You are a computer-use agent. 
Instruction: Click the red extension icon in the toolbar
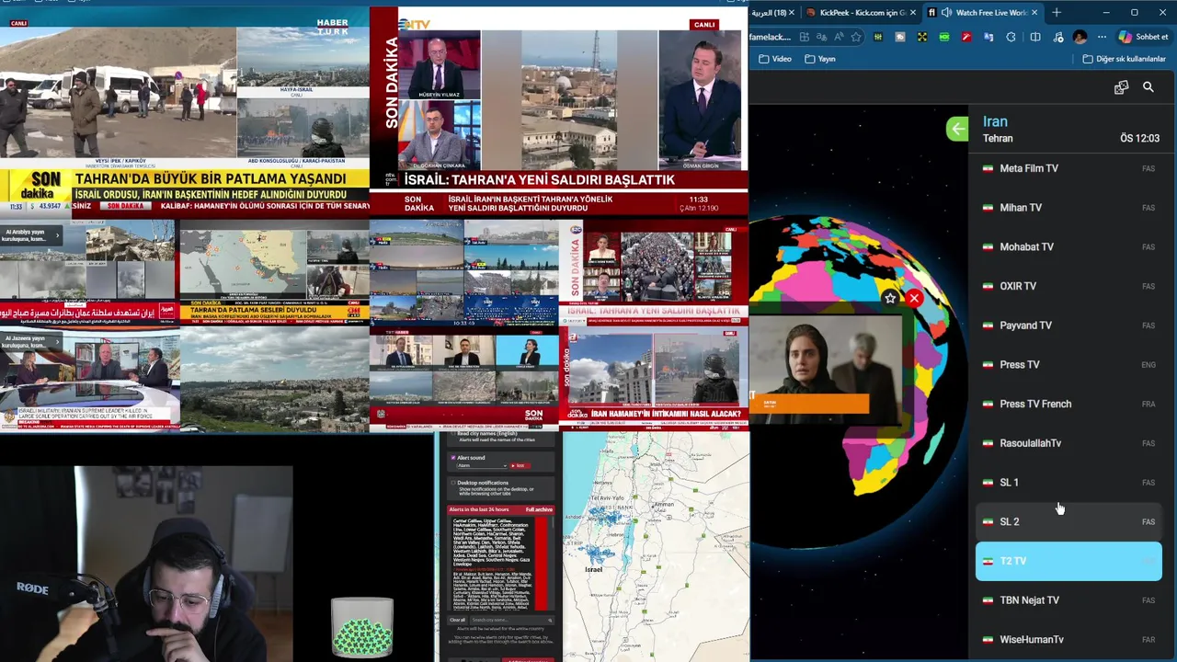(966, 37)
